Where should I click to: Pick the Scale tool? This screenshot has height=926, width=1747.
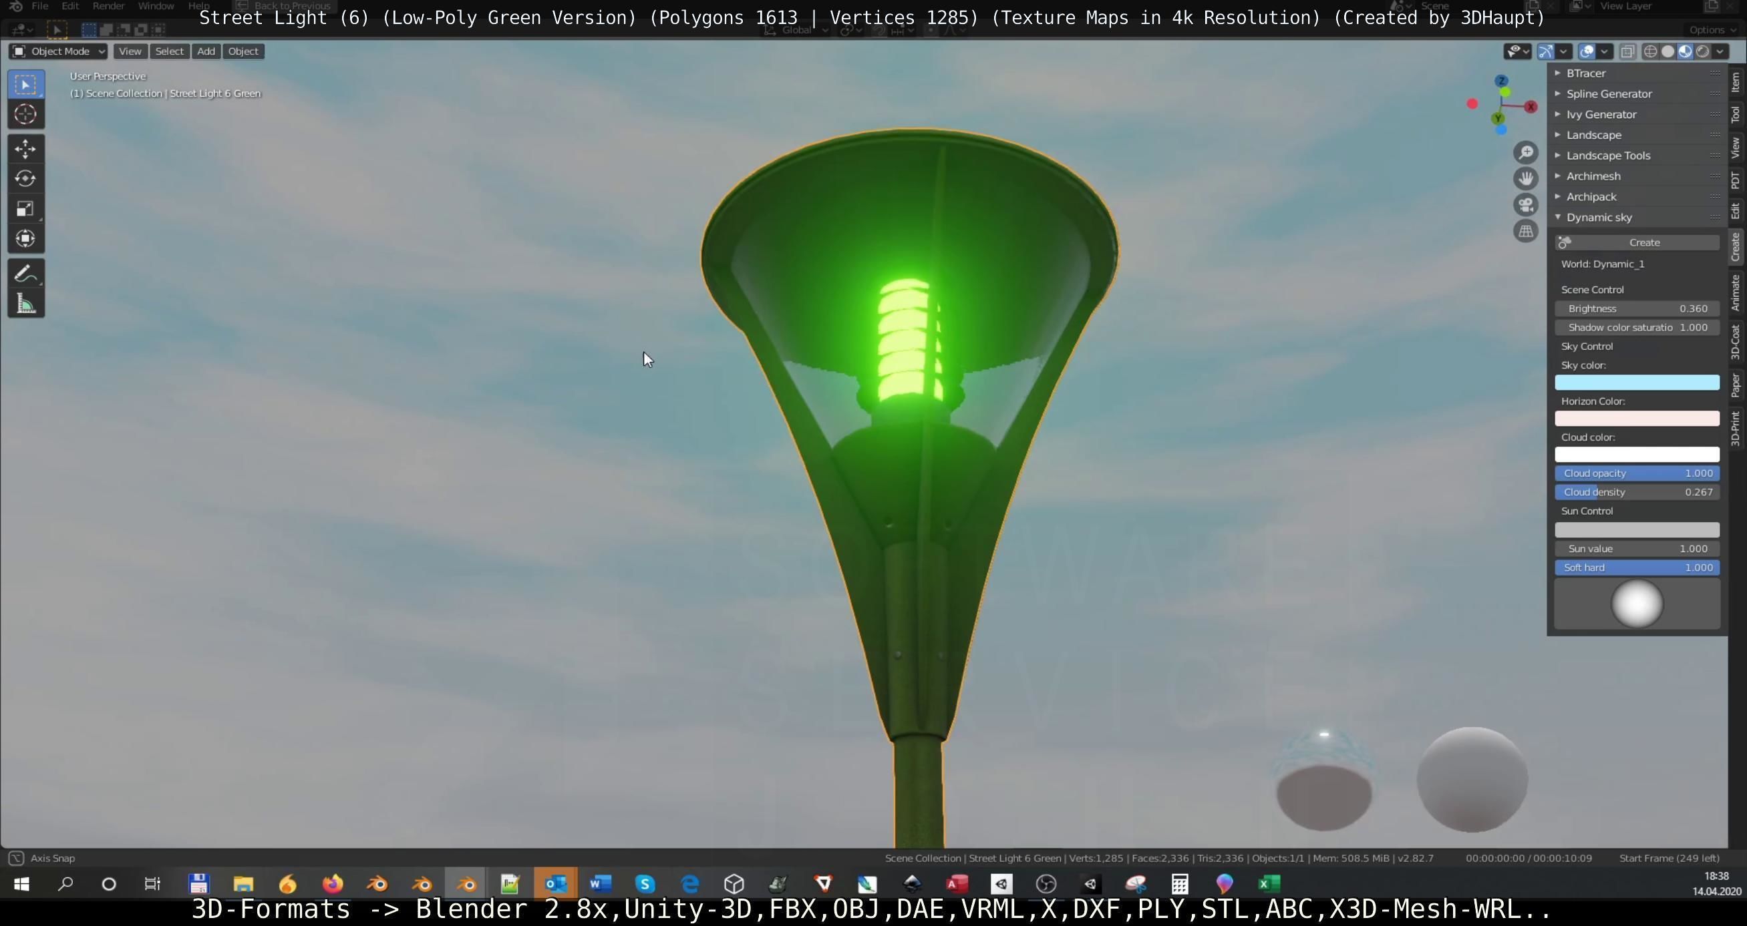point(26,209)
